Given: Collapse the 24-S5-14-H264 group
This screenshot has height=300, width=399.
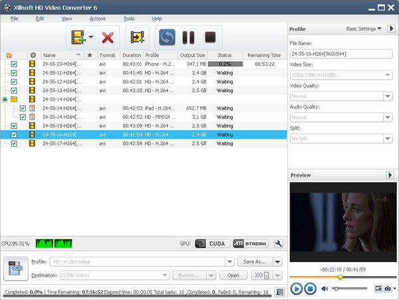Looking at the screenshot, I should (5, 100).
